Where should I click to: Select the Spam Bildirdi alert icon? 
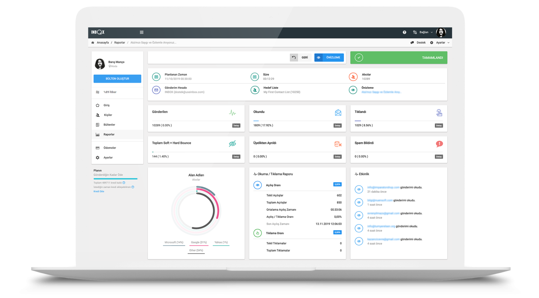pyautogui.click(x=439, y=144)
